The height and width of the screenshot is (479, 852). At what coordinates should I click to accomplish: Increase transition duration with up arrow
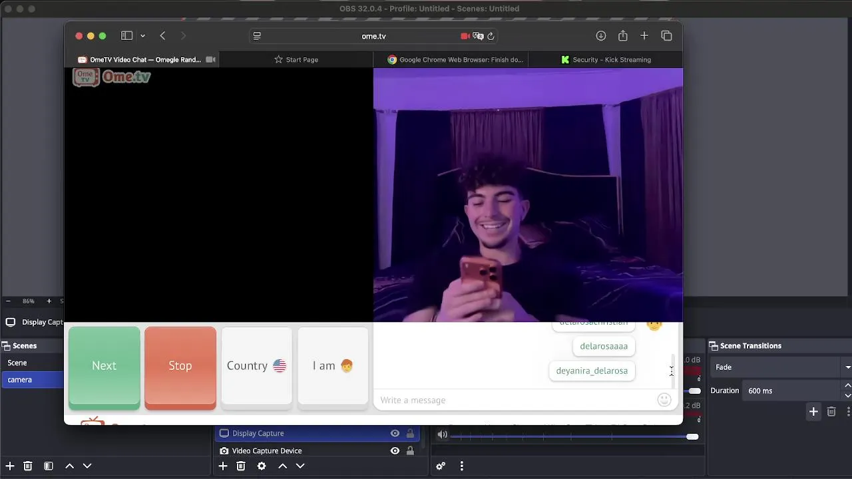[847, 387]
